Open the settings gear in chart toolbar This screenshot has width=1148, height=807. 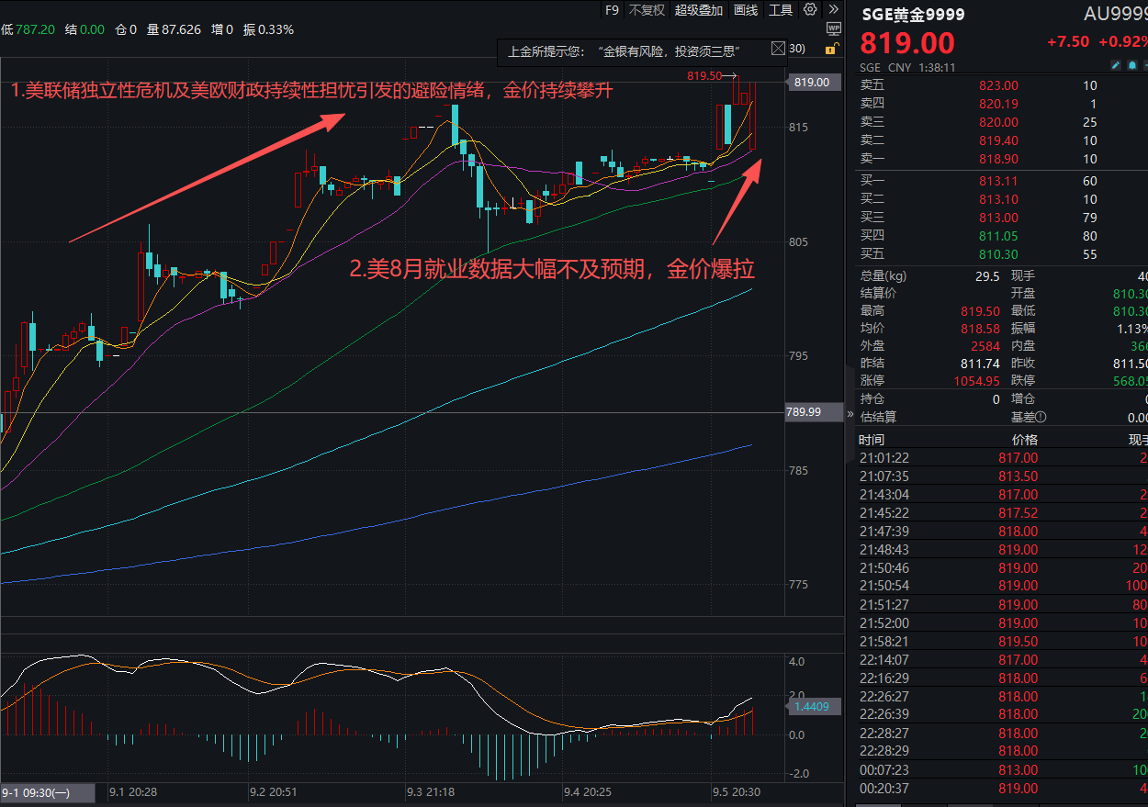[810, 10]
